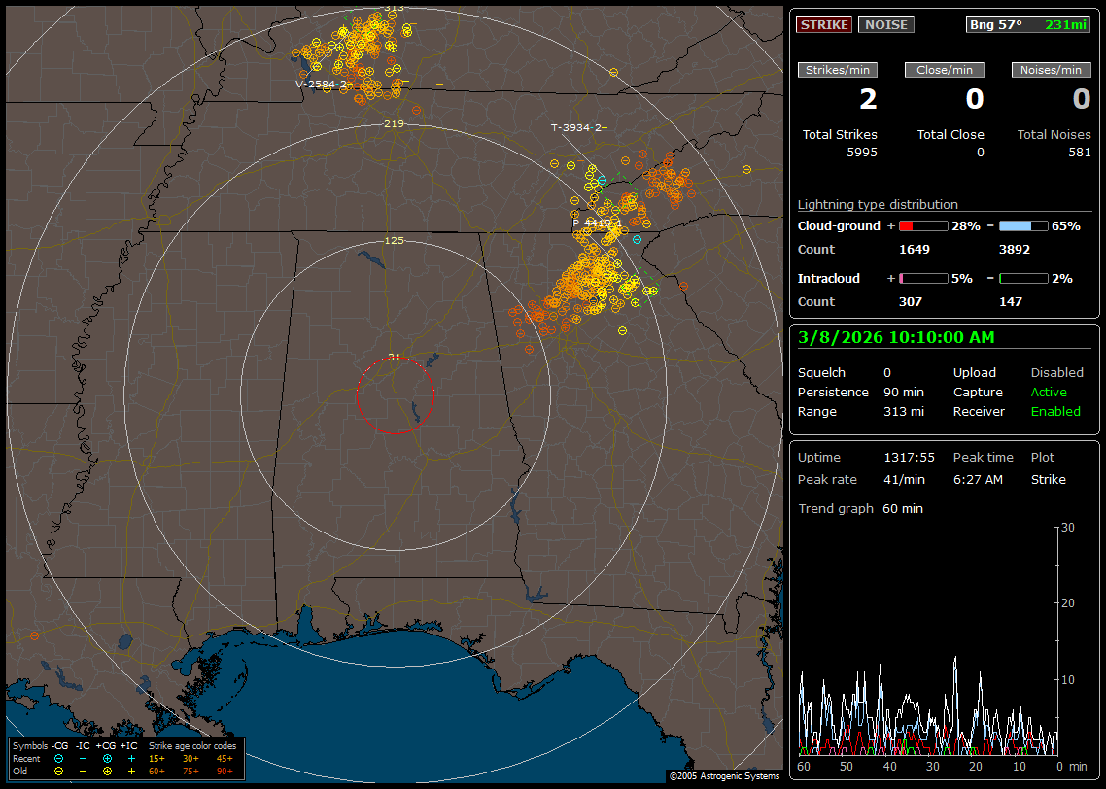Select the Close/min rate button
The image size is (1106, 789).
[945, 70]
